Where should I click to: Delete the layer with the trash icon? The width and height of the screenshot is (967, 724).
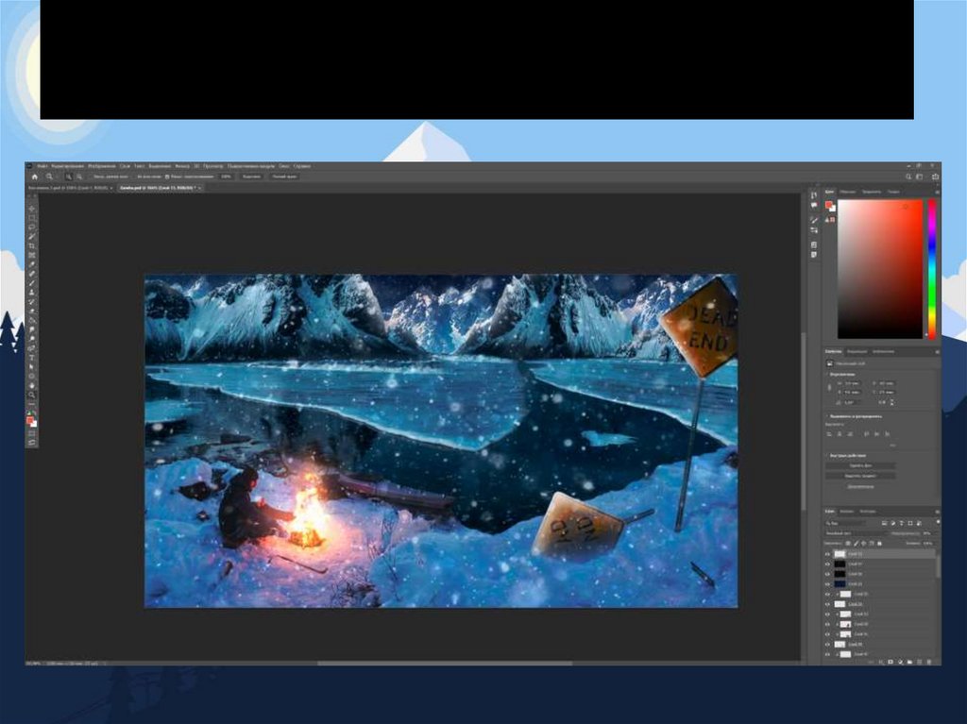pyautogui.click(x=929, y=662)
